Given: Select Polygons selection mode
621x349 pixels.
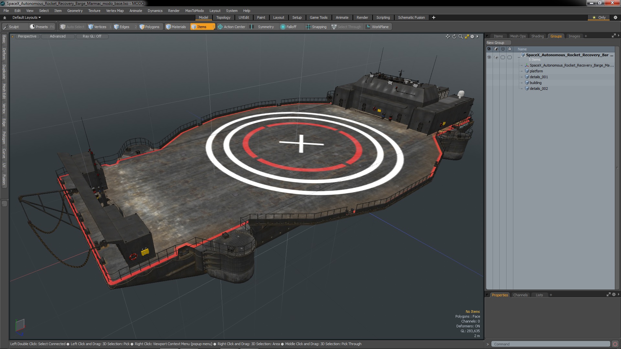Looking at the screenshot, I should [x=149, y=27].
